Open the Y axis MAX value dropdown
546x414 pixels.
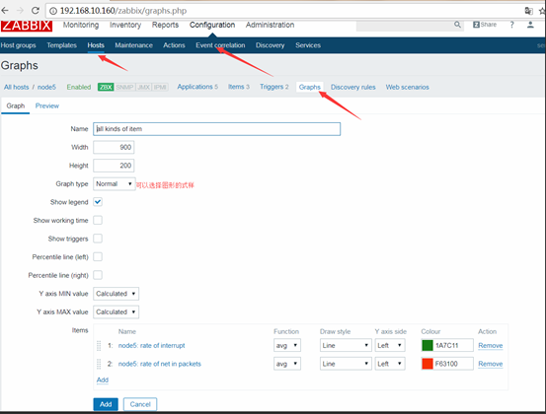pos(116,312)
